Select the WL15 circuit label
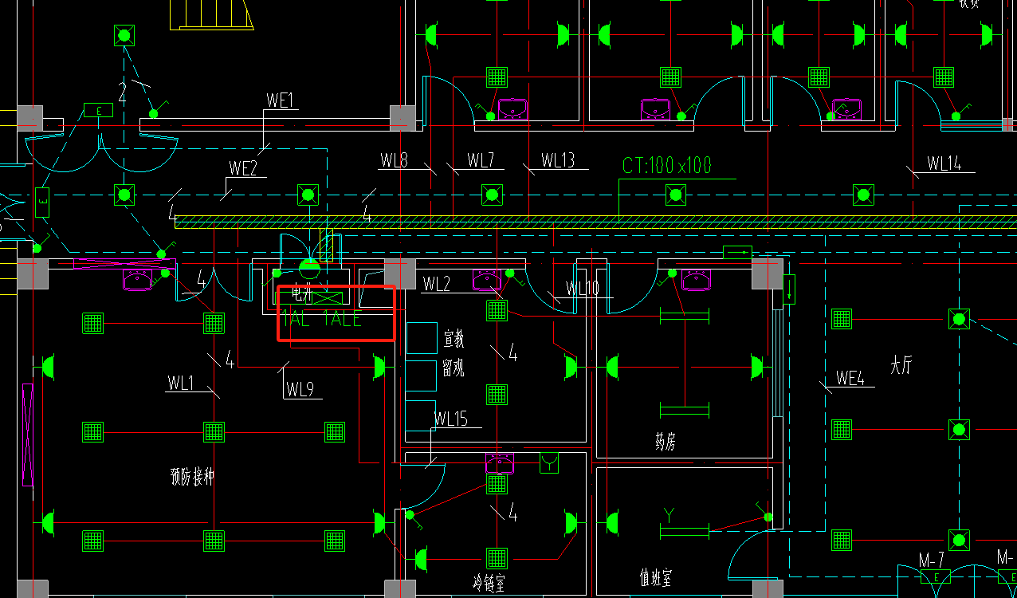Image resolution: width=1017 pixels, height=598 pixels. coord(451,419)
